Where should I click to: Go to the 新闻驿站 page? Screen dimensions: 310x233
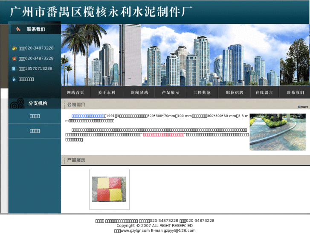(x=139, y=92)
